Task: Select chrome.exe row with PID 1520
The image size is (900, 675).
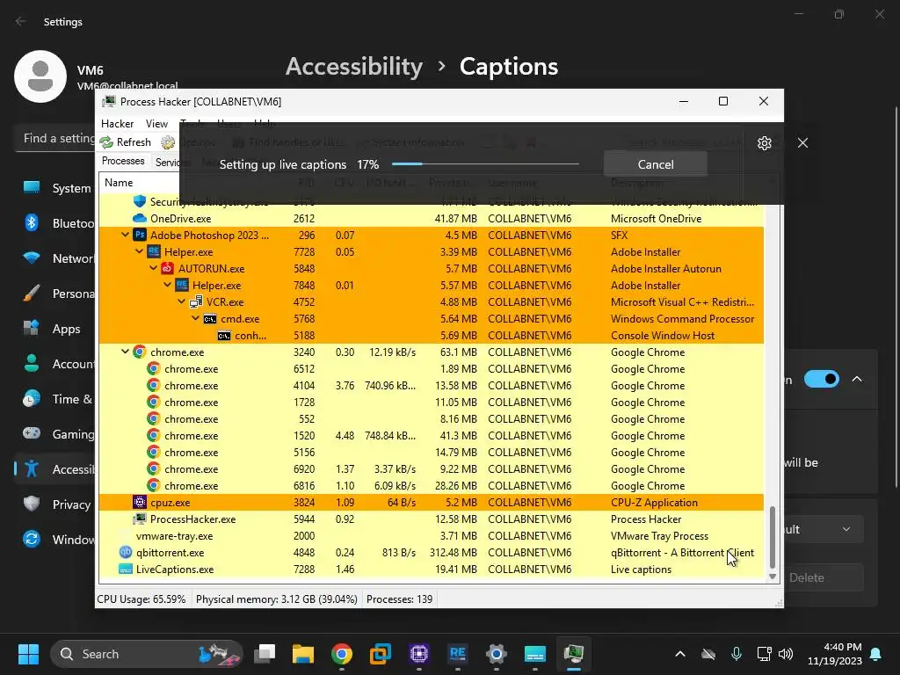Action: 431,435
